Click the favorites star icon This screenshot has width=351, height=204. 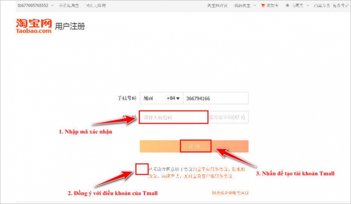tap(287, 5)
